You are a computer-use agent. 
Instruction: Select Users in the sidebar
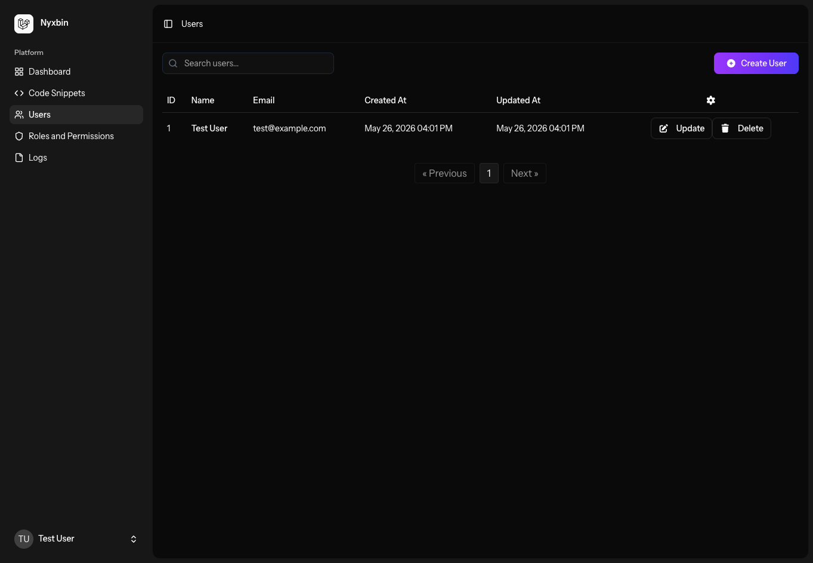click(76, 115)
